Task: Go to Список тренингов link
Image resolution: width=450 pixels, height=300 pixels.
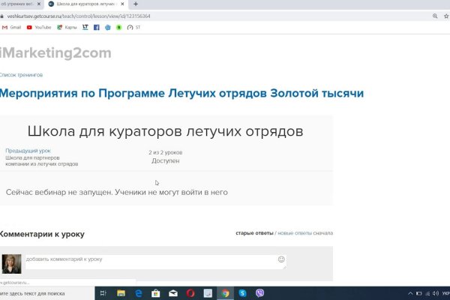Action: tap(21, 75)
